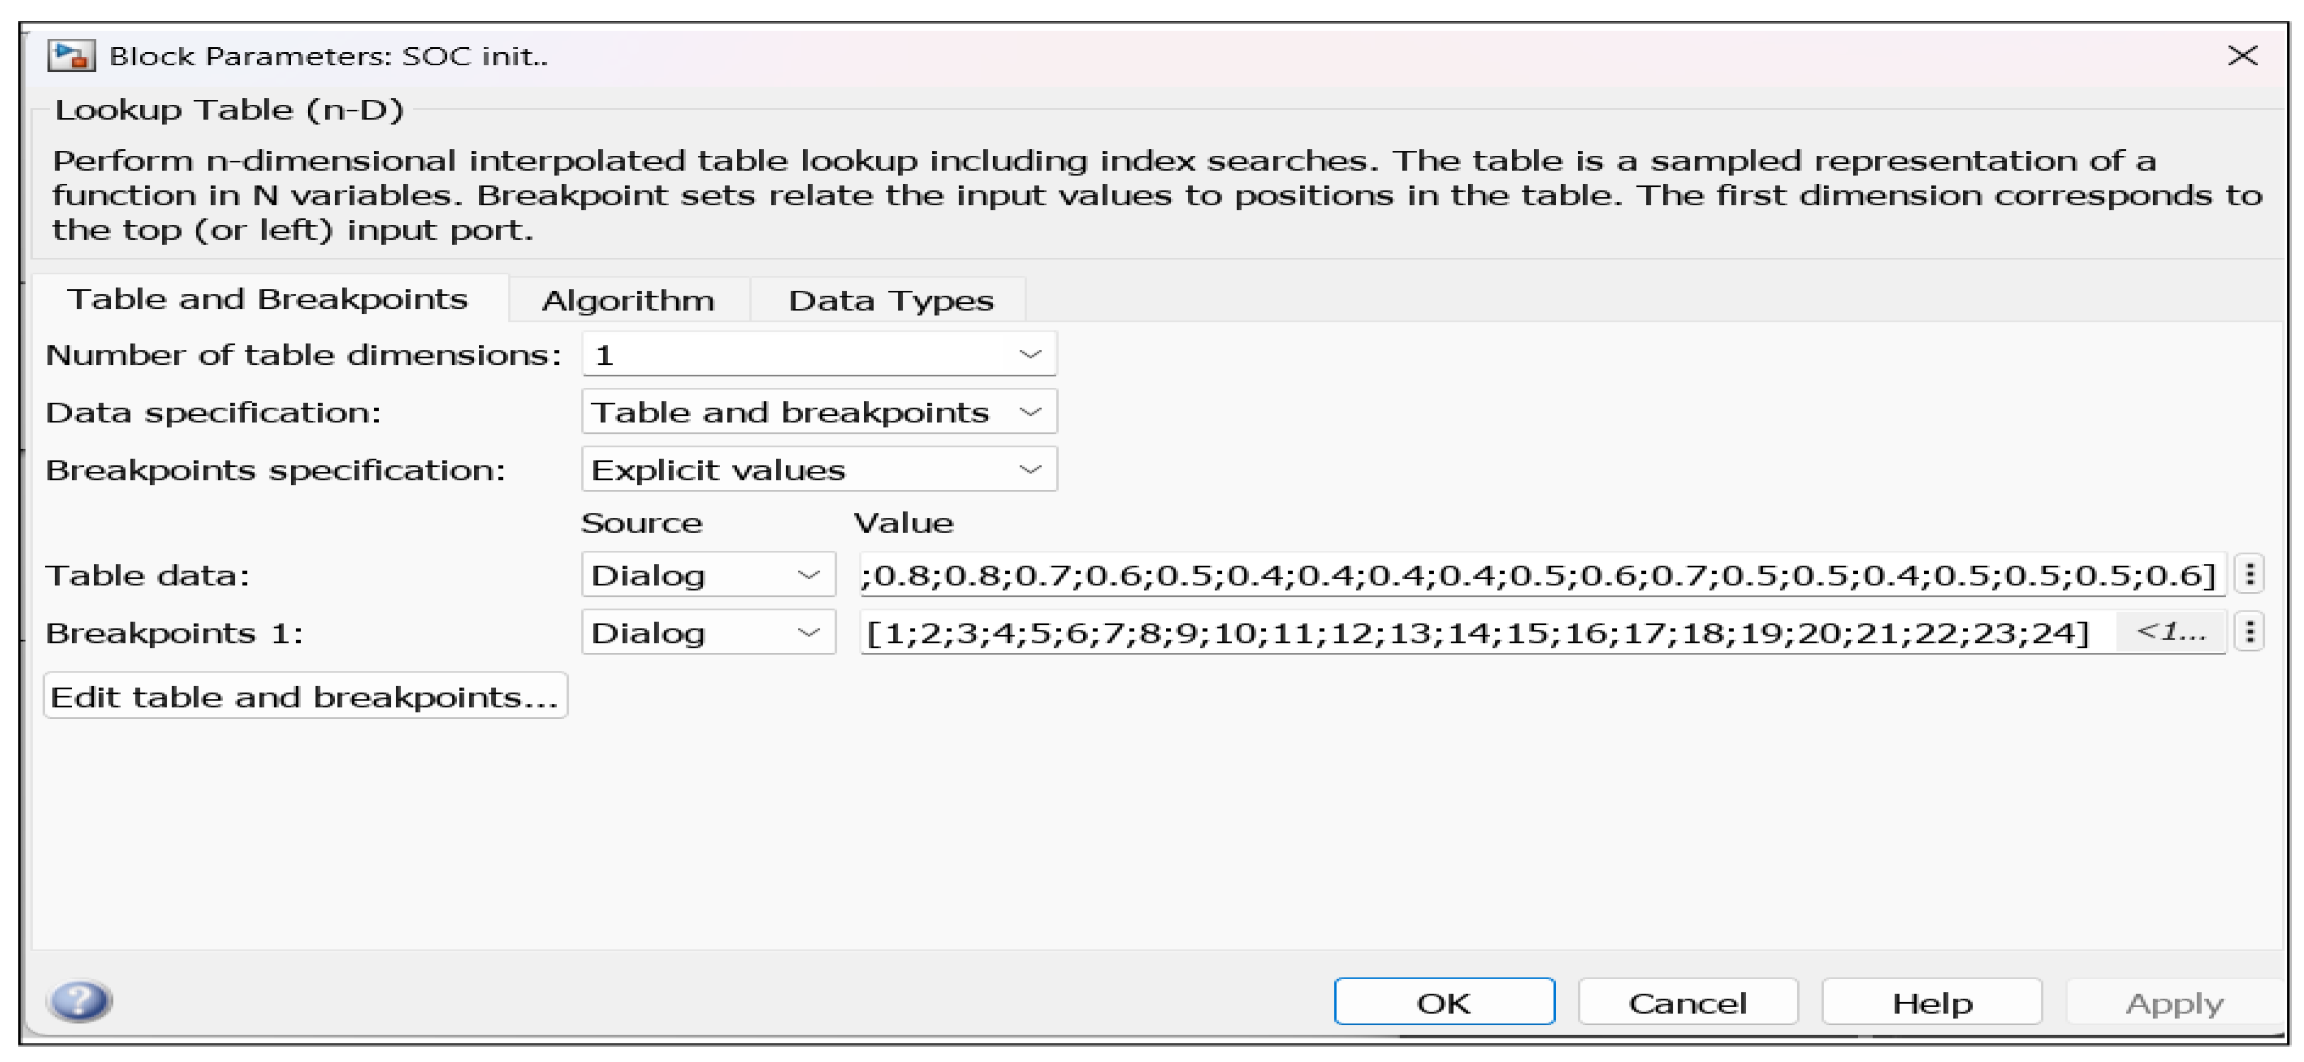Open the Breakpoints specification dropdown
Screen dimensions: 2304x1062
pyautogui.click(x=818, y=470)
